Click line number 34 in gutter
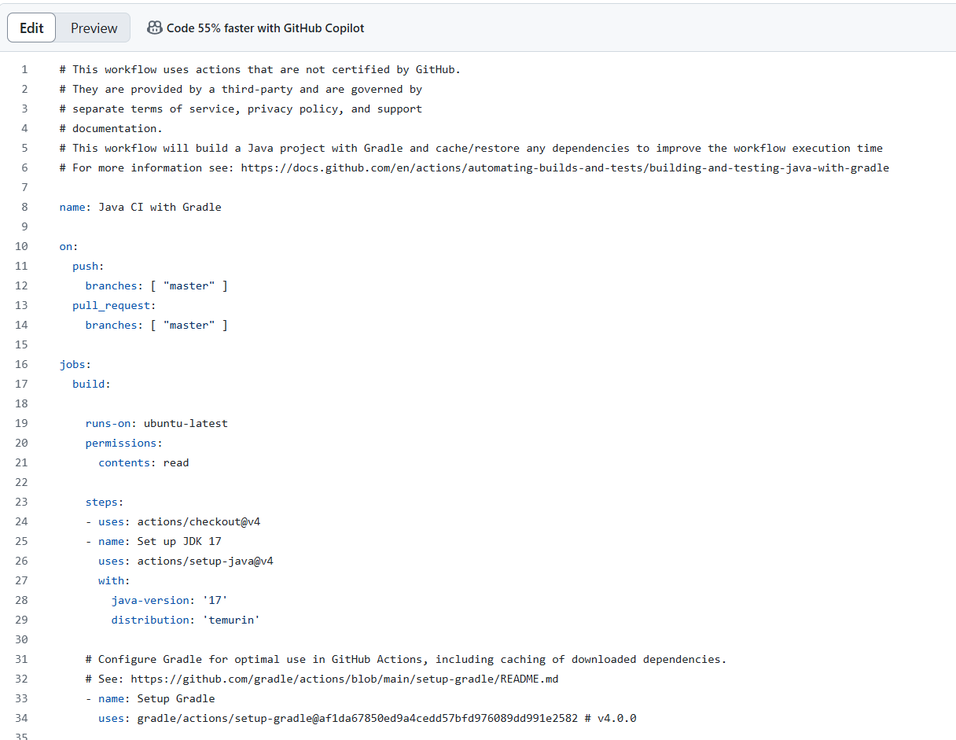The image size is (956, 740). 21,718
